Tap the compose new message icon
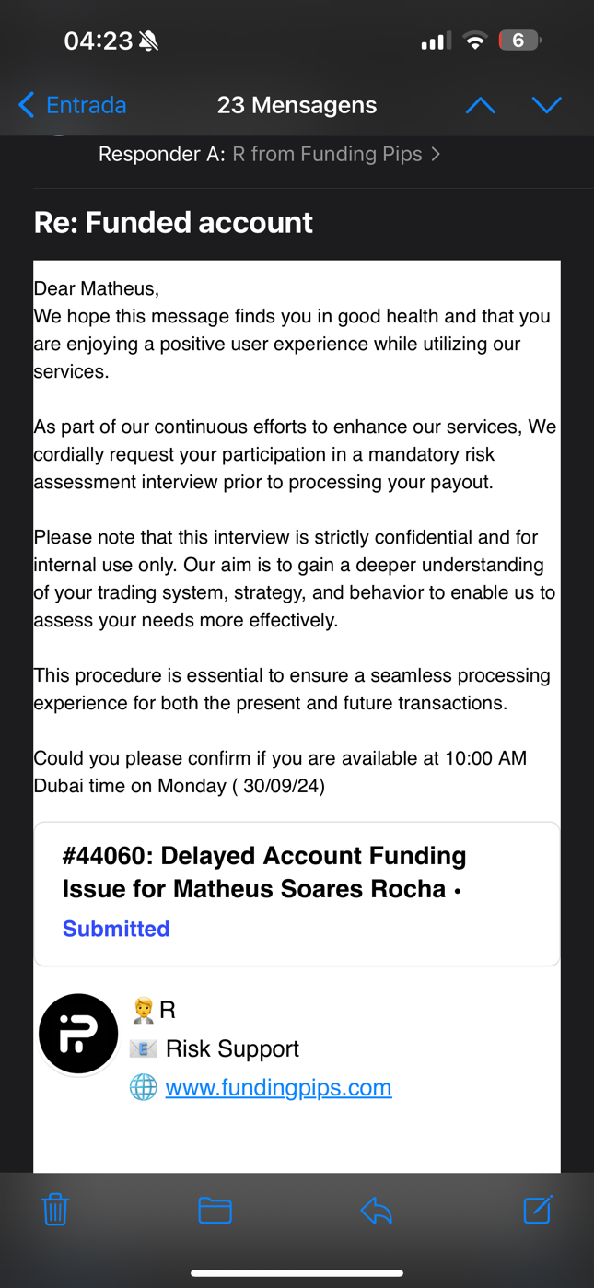594x1288 pixels. 537,1209
